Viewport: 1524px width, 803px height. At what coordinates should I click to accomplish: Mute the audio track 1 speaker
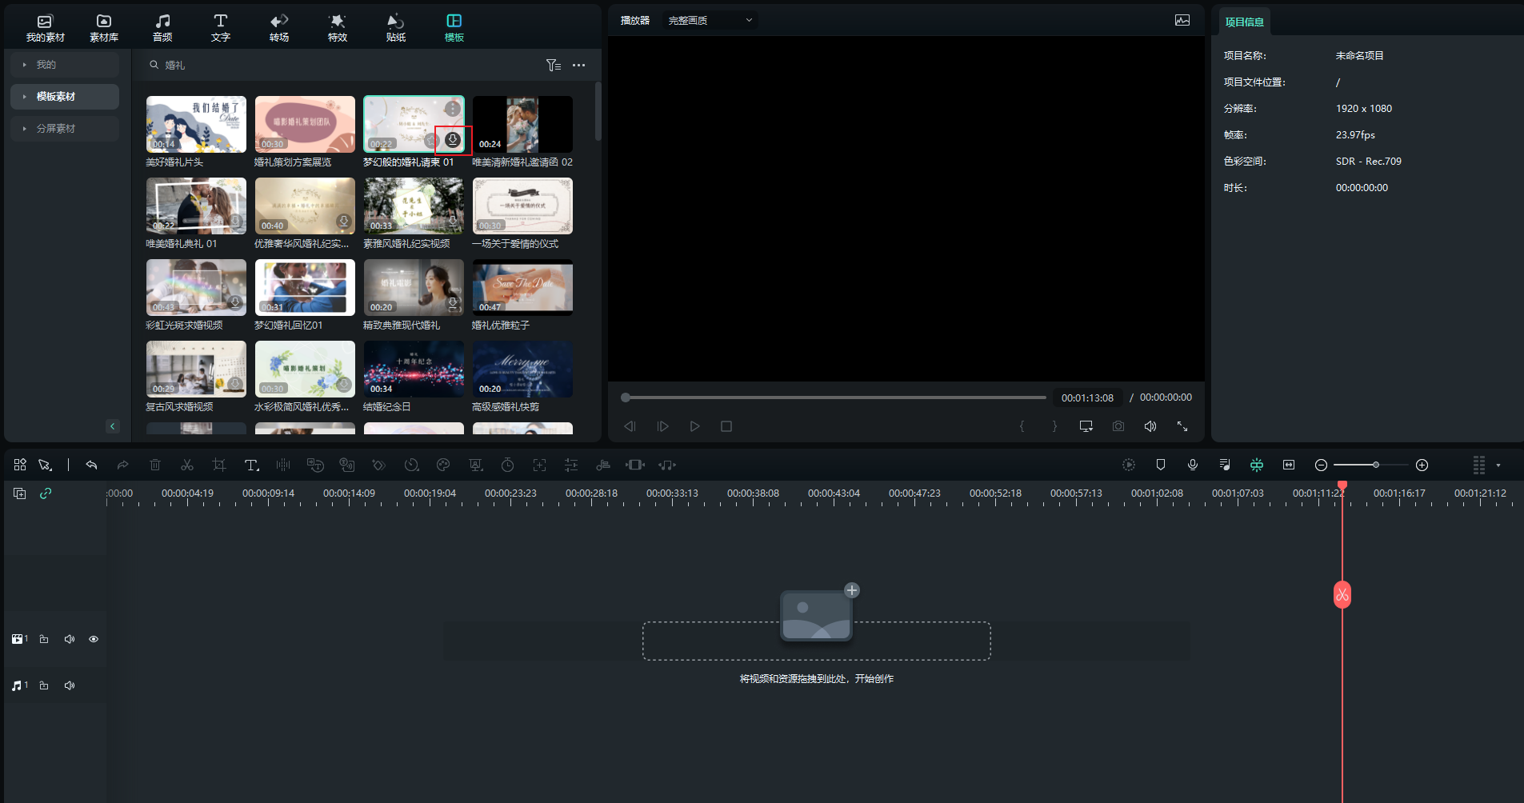(70, 685)
